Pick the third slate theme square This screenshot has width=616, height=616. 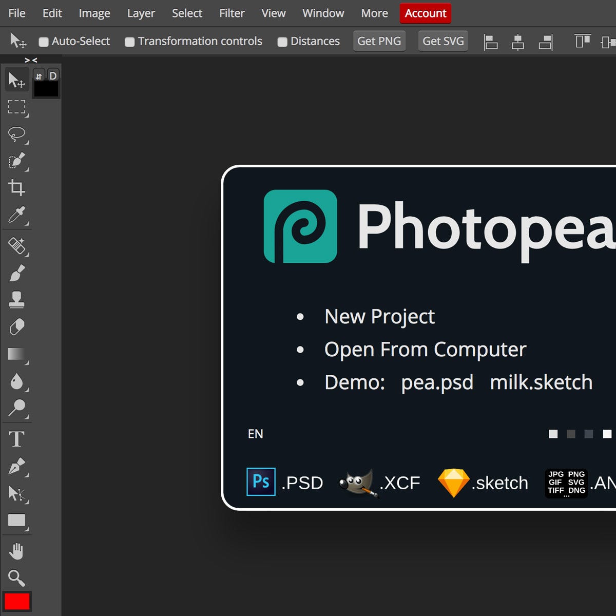coord(589,434)
